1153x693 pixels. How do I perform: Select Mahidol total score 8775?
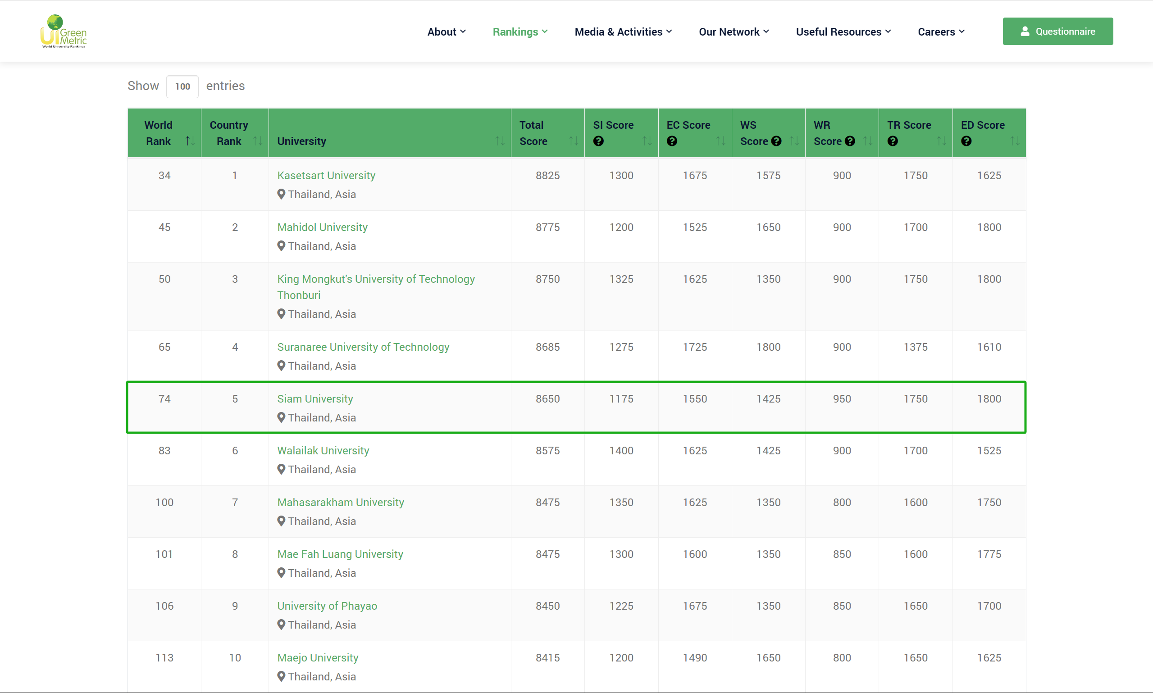(547, 227)
